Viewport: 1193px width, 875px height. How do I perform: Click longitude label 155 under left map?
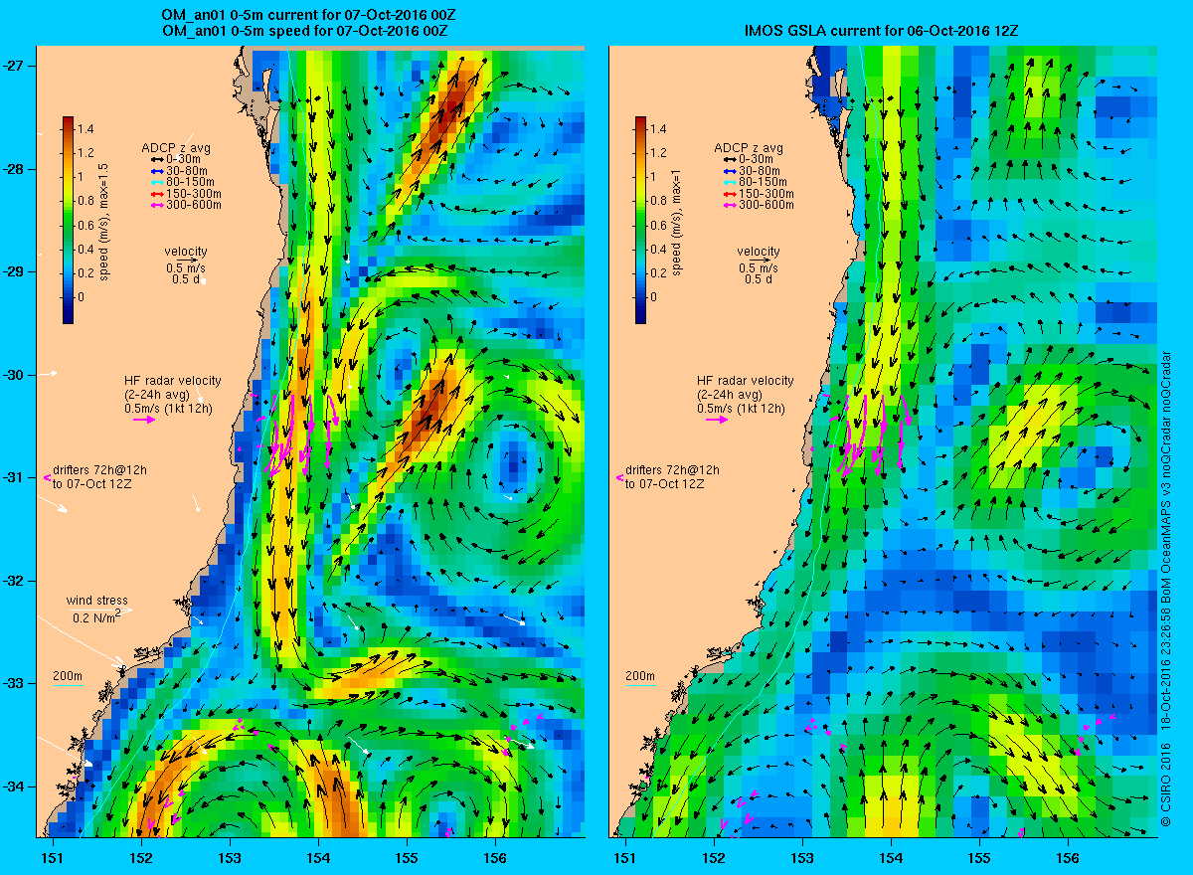point(406,857)
